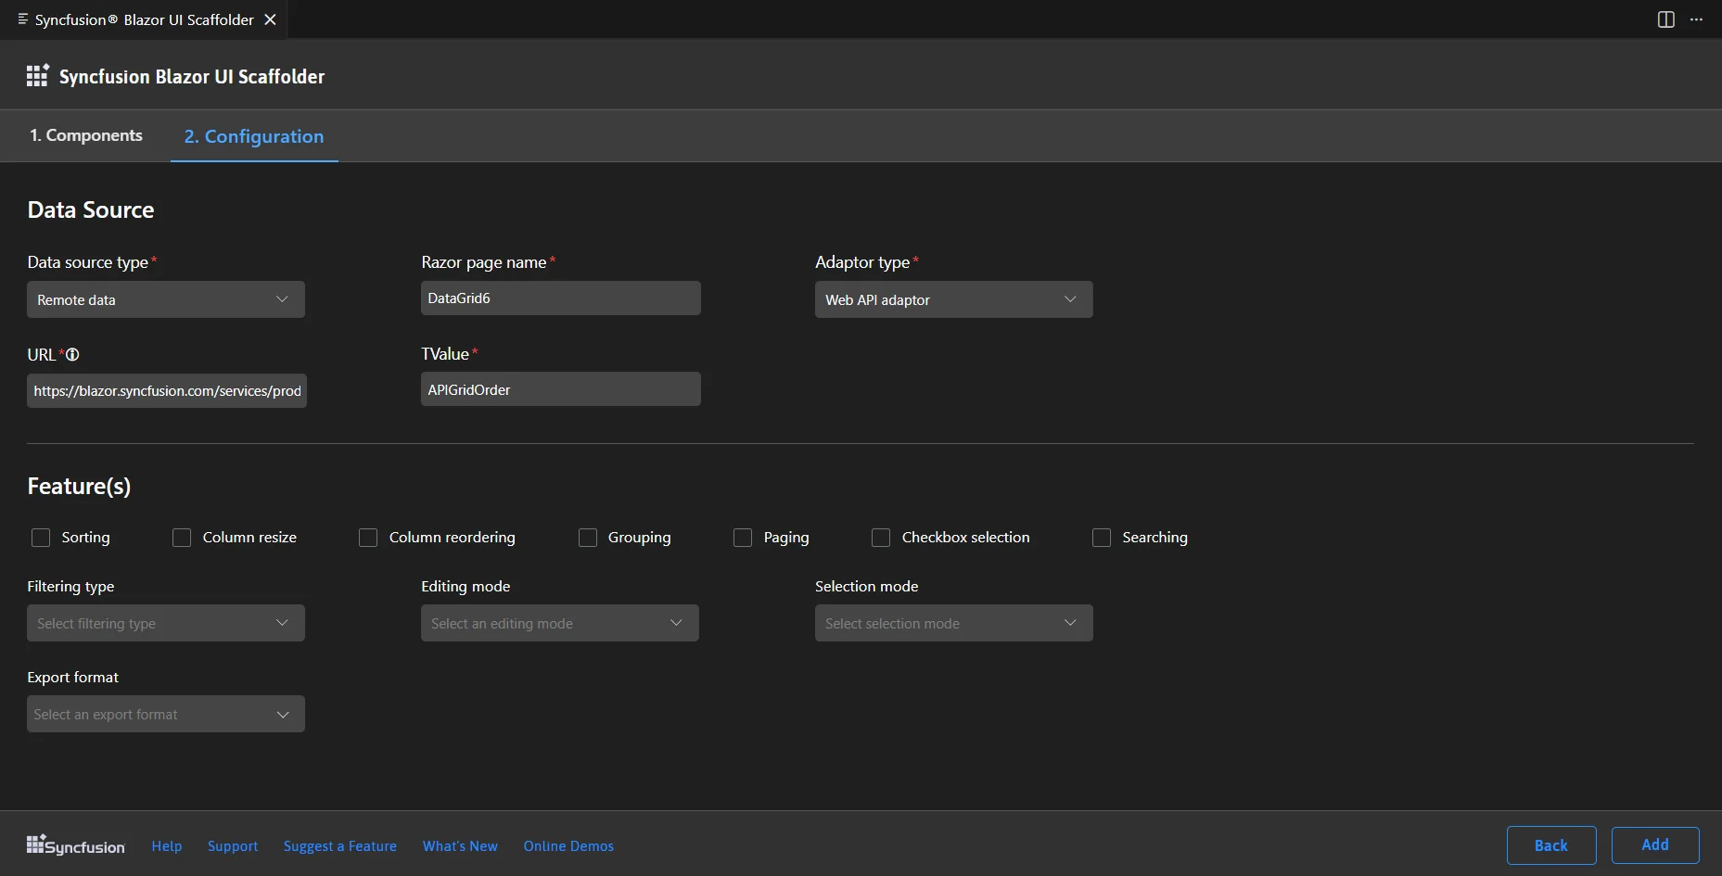Image resolution: width=1722 pixels, height=876 pixels.
Task: Expand the Export format dropdown
Action: pyautogui.click(x=165, y=714)
